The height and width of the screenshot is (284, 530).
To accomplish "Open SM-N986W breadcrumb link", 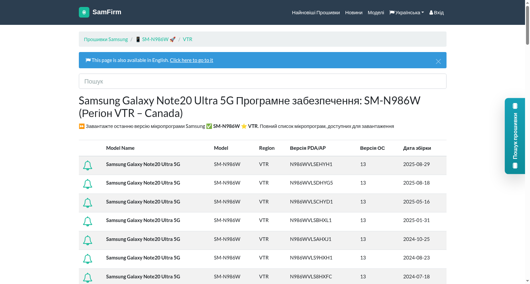I will point(155,39).
